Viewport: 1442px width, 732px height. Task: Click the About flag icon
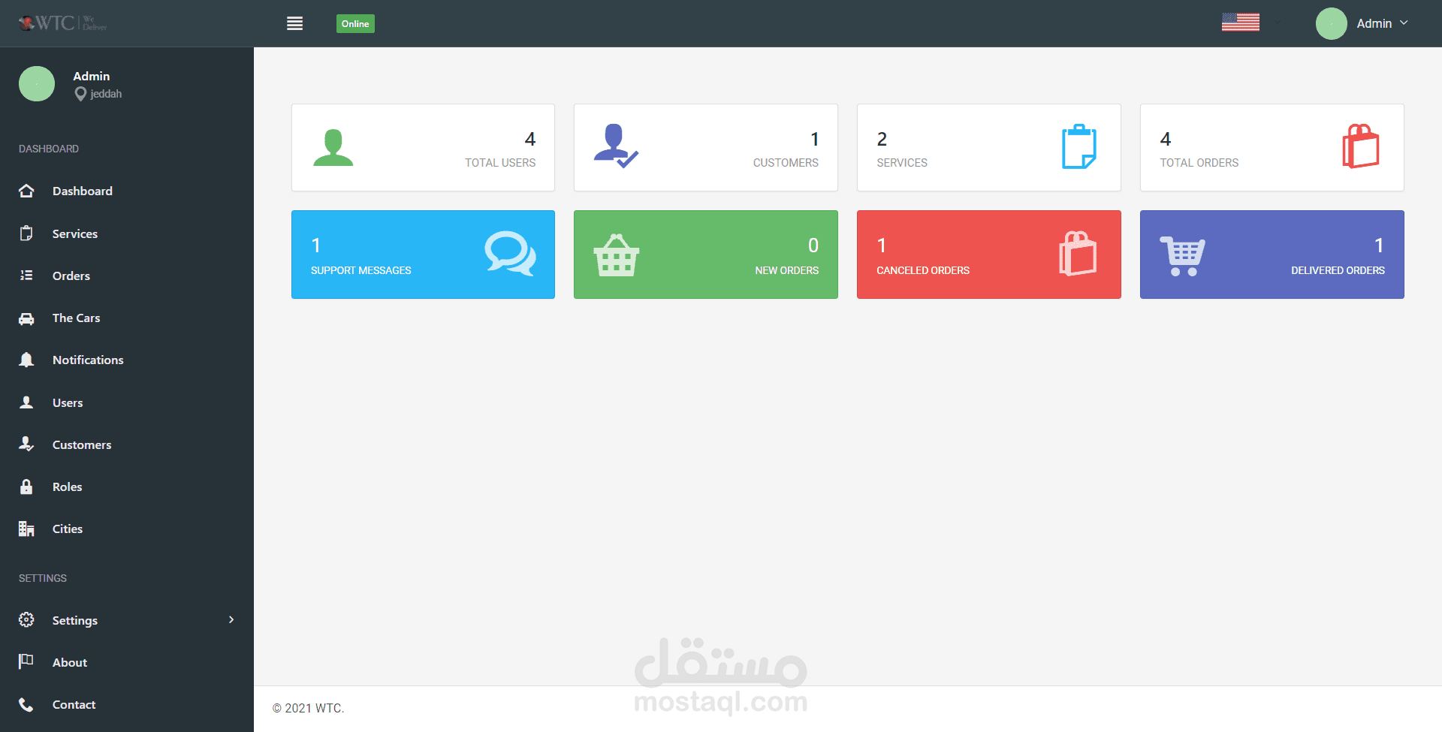click(x=26, y=661)
